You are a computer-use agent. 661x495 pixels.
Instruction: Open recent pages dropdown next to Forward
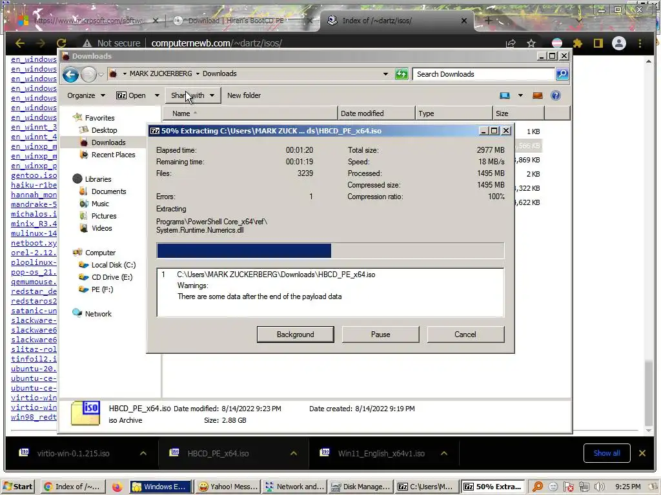101,75
